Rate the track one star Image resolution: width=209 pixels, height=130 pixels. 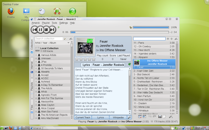coord(77,59)
